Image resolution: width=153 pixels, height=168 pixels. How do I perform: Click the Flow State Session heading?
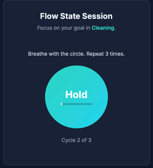point(76,16)
